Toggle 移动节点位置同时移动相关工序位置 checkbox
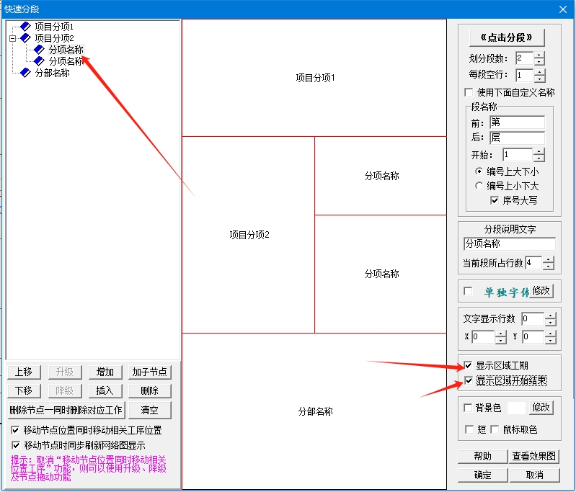The image size is (576, 492). [15, 430]
